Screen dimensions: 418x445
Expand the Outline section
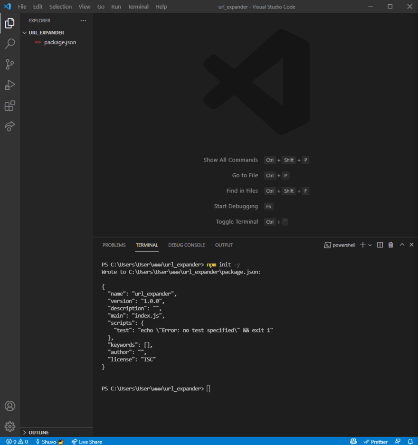pyautogui.click(x=38, y=432)
